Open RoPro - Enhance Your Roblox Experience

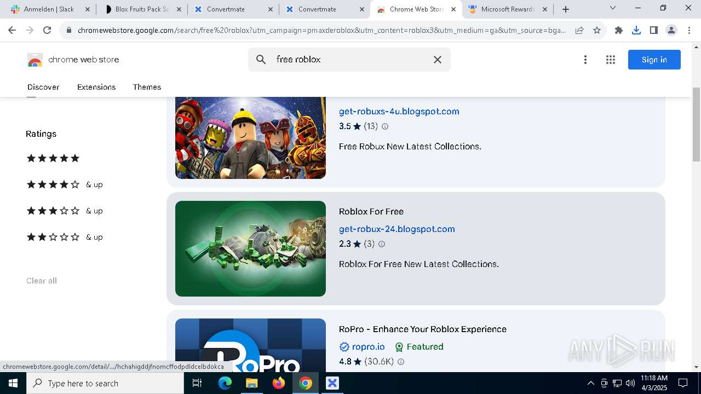coord(423,329)
